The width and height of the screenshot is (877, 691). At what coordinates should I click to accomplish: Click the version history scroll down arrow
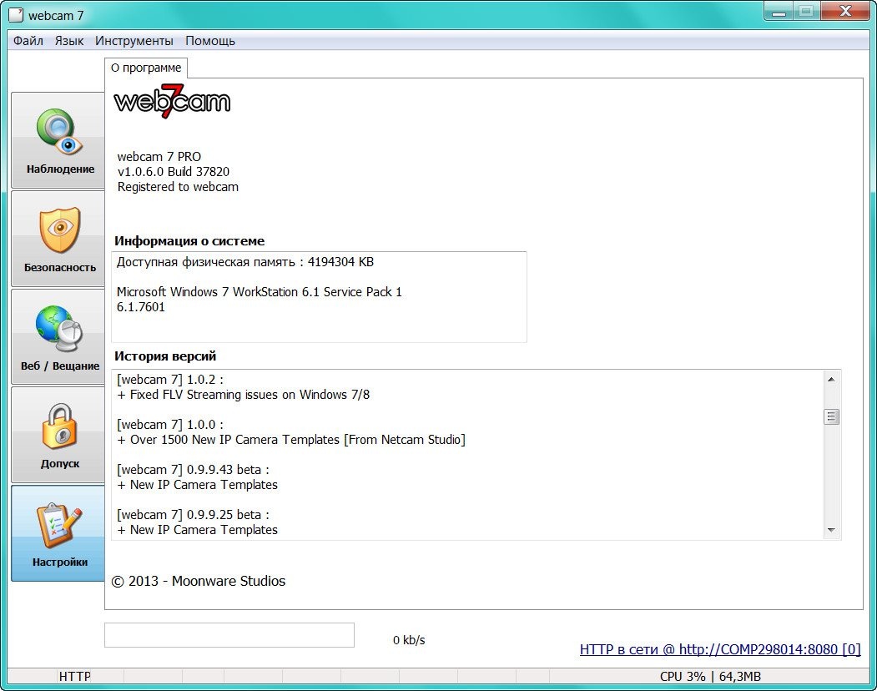click(831, 530)
